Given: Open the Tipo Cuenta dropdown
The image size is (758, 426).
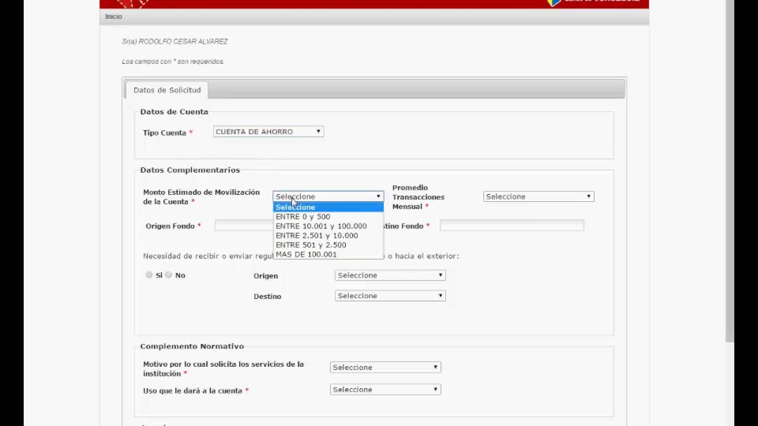Looking at the screenshot, I should click(268, 132).
